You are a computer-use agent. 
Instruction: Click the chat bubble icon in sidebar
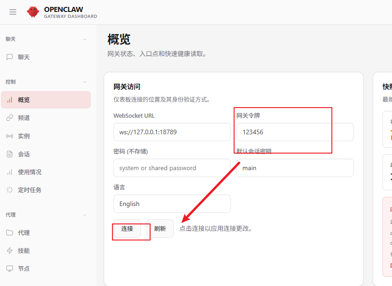point(10,57)
